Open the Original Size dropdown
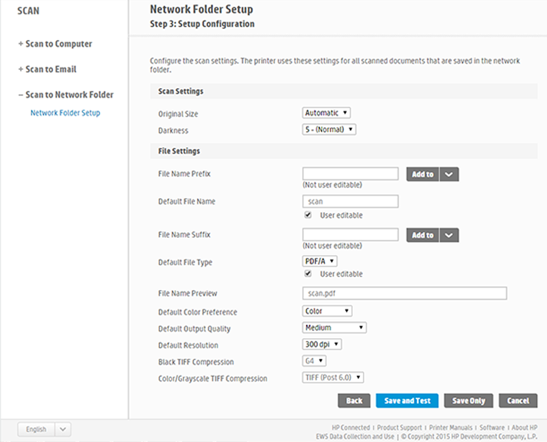Screen dimensions: 547x442 tap(326, 113)
